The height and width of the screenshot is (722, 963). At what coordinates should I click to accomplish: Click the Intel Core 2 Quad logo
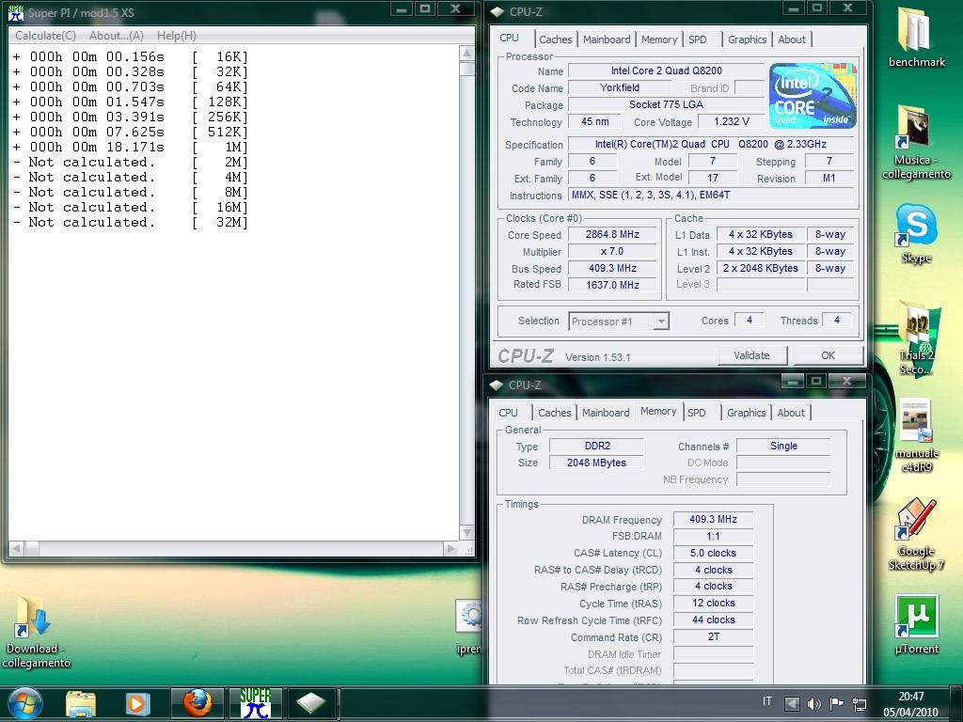812,95
